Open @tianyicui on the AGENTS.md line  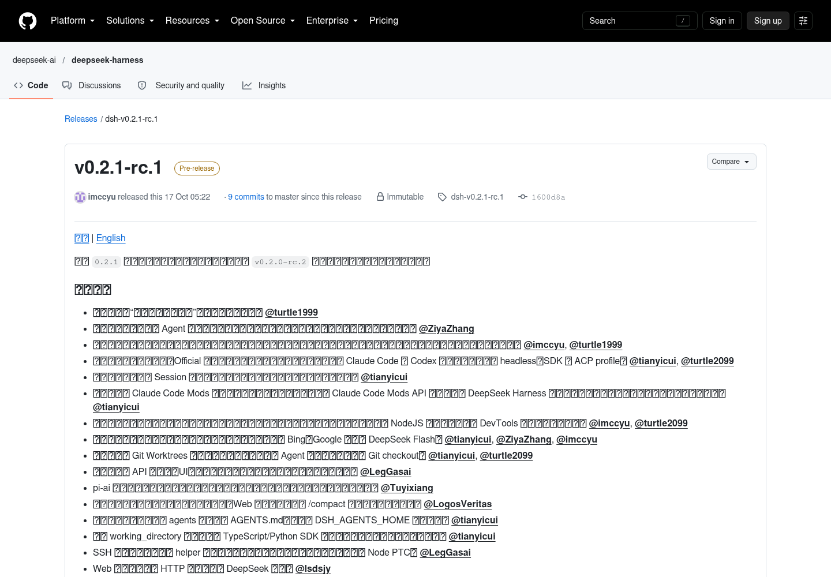coord(474,520)
